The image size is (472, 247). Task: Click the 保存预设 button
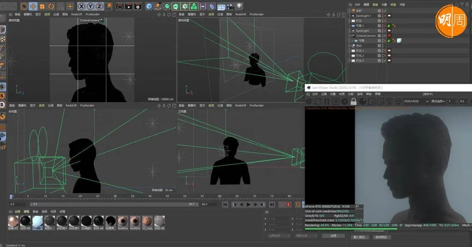381,237
